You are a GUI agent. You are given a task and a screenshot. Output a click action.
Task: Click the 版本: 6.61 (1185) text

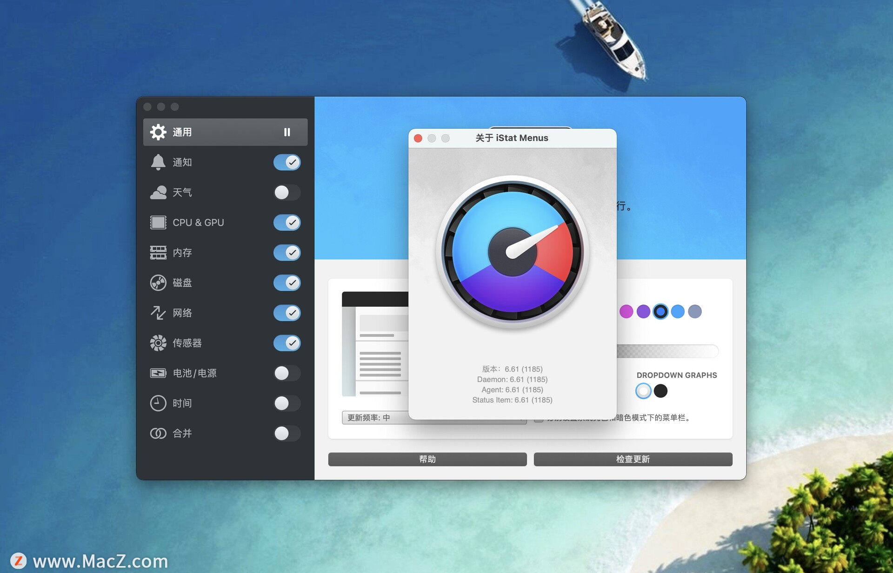513,369
